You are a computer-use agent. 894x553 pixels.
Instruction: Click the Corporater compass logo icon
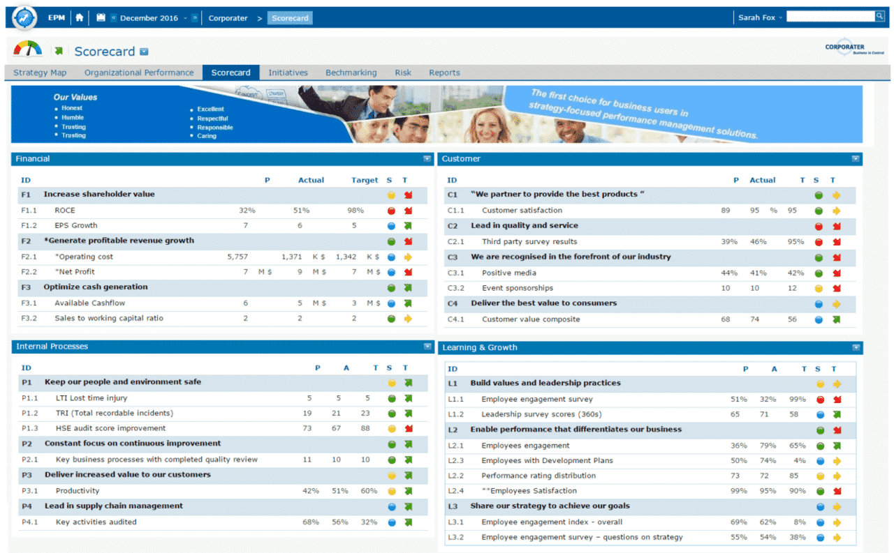coord(24,18)
